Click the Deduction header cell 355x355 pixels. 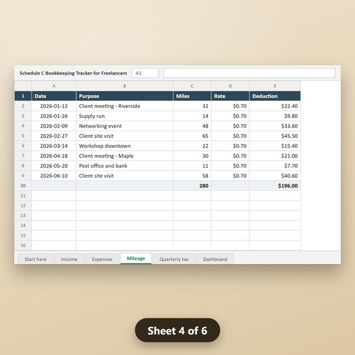275,96
